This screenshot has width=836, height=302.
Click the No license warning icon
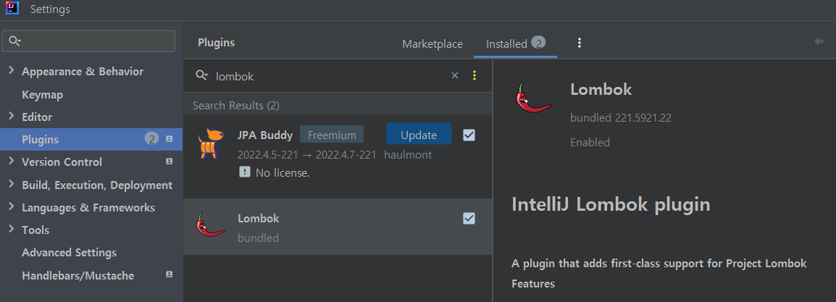tap(245, 172)
